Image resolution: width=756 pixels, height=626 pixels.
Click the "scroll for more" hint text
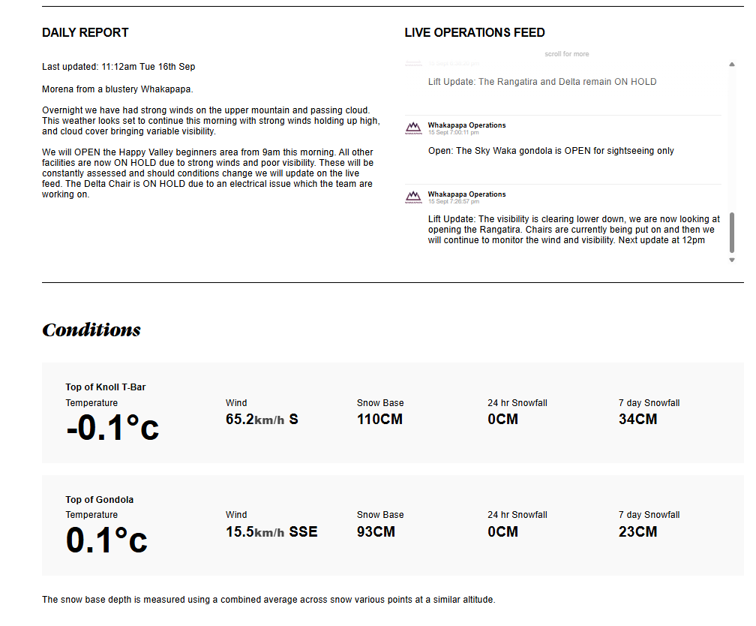566,54
